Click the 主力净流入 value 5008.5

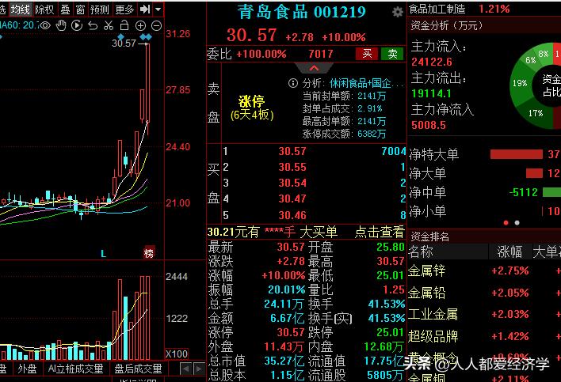point(429,125)
